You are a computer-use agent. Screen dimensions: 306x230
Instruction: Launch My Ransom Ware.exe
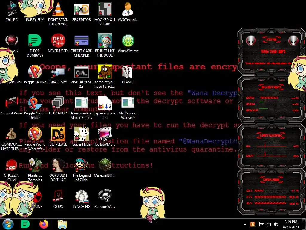[128, 108]
